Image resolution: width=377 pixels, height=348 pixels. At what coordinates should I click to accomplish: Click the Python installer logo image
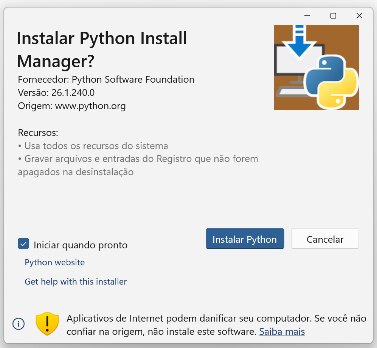[x=316, y=68]
